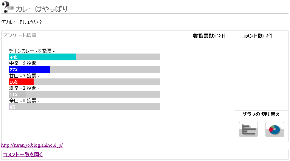Viewport: 290px width, 161px height.
Task: Click the 甘口 - 3 投票 label
Action: pos(24,75)
